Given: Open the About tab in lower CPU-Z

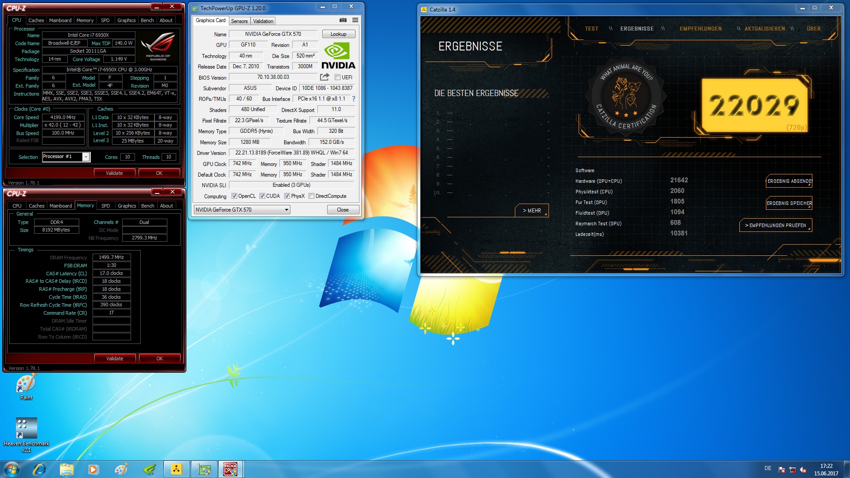Looking at the screenshot, I should coord(166,206).
